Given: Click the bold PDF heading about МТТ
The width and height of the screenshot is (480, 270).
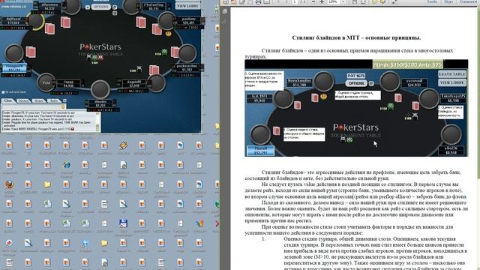Looking at the screenshot, I should (356, 37).
